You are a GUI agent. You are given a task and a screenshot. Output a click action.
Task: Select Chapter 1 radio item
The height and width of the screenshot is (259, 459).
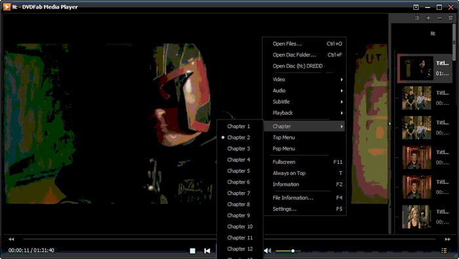coord(240,127)
